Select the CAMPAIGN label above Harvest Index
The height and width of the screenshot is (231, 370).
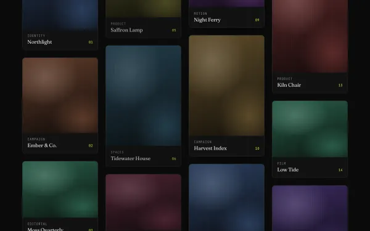203,142
